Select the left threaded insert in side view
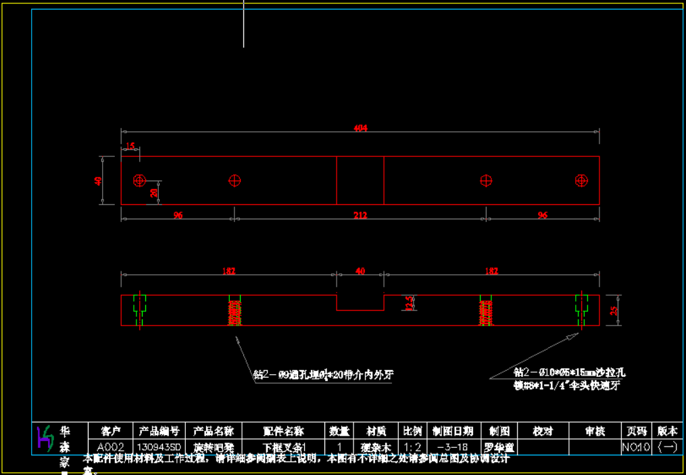Image resolution: width=686 pixels, height=475 pixels. click(235, 311)
